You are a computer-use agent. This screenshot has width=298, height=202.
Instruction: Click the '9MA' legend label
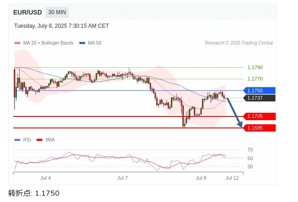50,140
